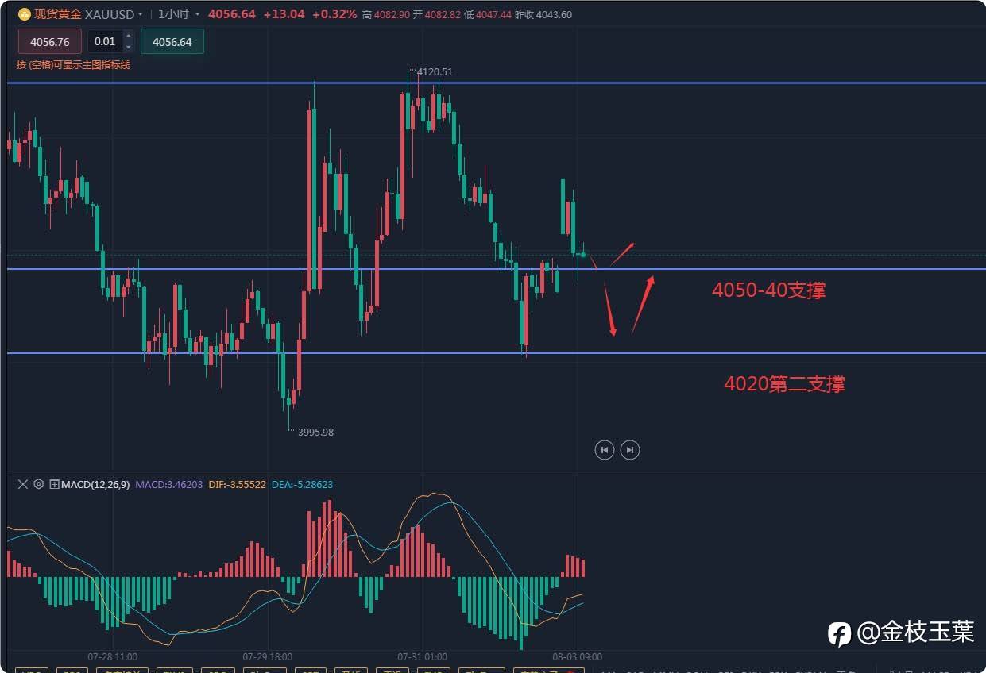This screenshot has width=986, height=673.
Task: Click the 07-28 11:00 time axis label
Action: pyautogui.click(x=112, y=657)
